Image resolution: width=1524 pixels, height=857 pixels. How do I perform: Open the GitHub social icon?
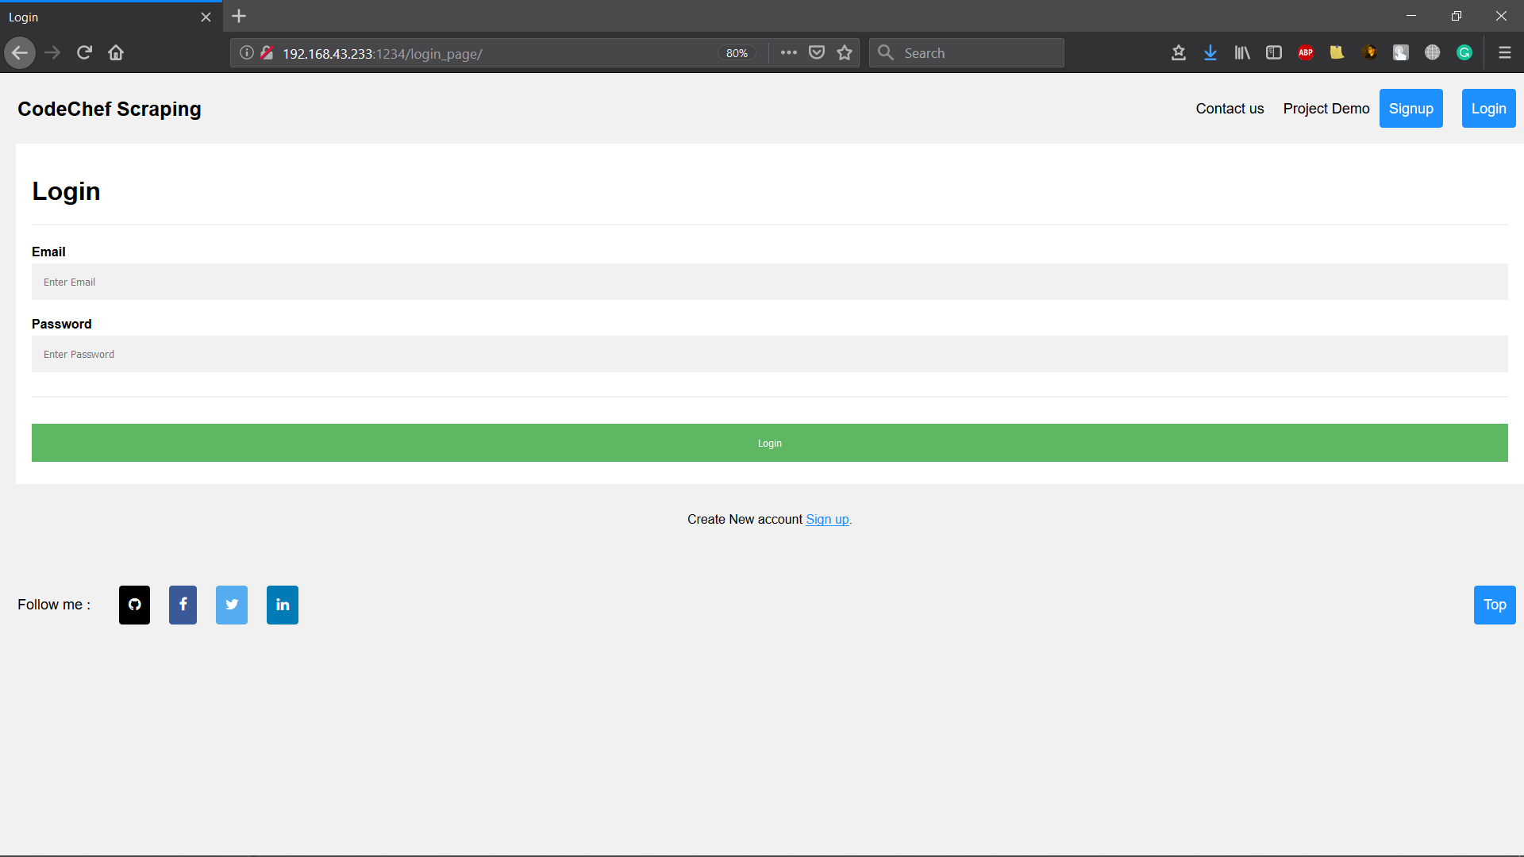click(134, 605)
